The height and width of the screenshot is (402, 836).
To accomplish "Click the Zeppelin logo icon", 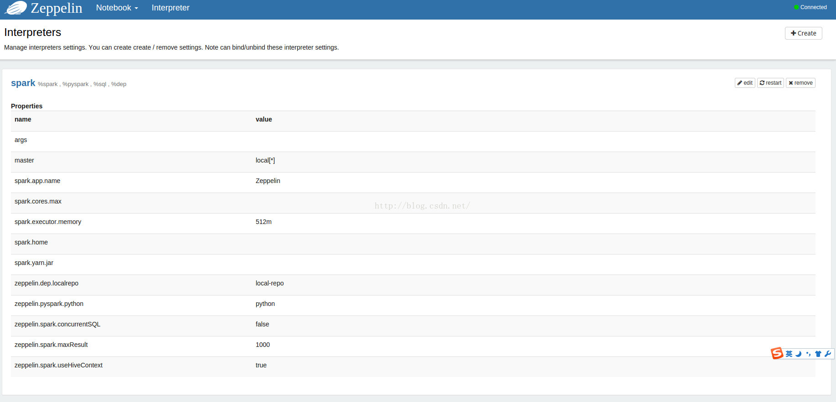I will 16,8.
